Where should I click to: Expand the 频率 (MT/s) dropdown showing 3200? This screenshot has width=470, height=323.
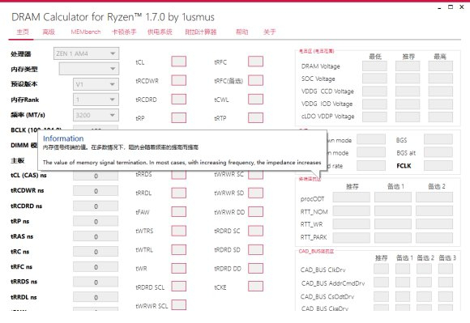96,115
